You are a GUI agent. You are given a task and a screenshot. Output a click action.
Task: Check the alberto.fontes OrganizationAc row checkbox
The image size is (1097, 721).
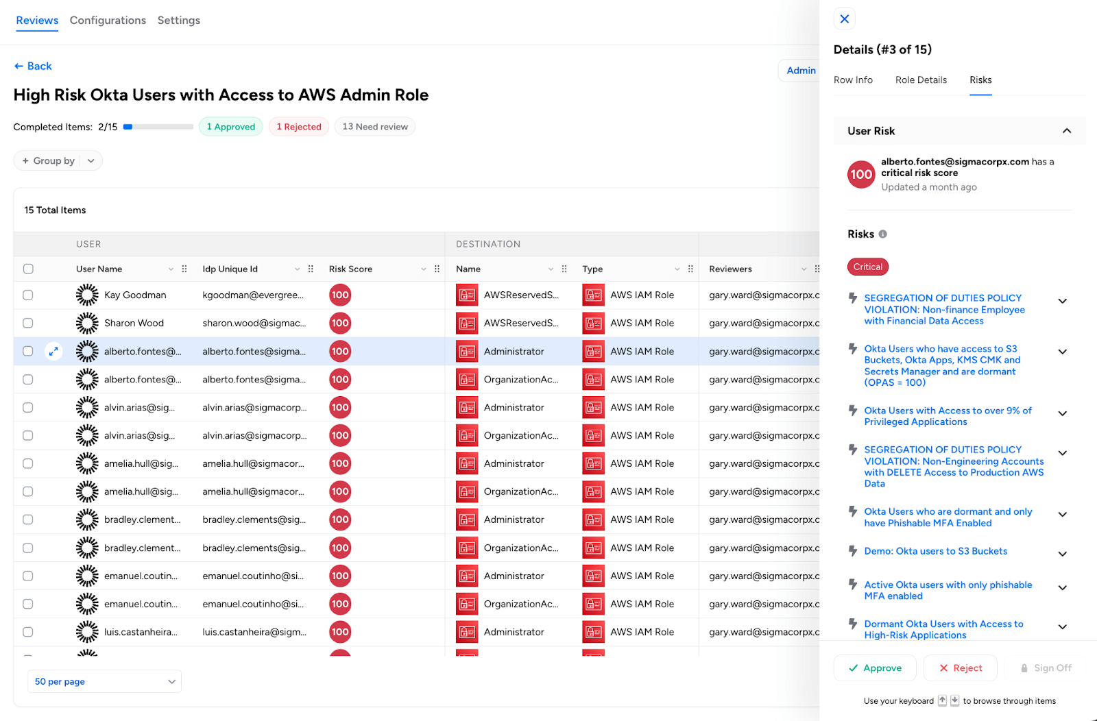click(x=28, y=380)
